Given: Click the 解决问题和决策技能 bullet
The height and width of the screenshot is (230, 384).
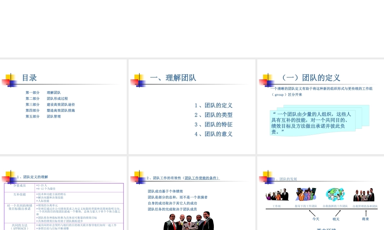Looking at the screenshot, I should tap(50, 197).
